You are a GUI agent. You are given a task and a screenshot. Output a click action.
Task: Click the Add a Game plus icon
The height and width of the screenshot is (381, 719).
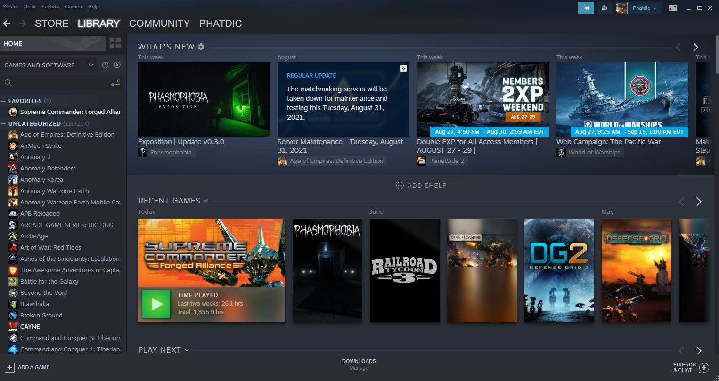(9, 367)
